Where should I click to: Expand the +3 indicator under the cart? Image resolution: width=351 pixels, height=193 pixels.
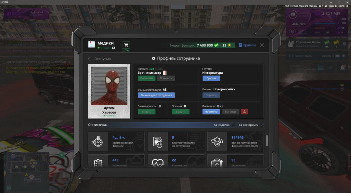tap(126, 50)
